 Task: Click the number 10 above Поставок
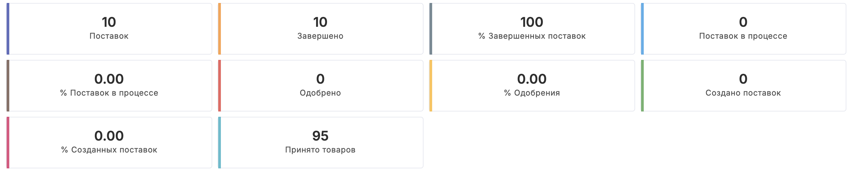(x=109, y=22)
